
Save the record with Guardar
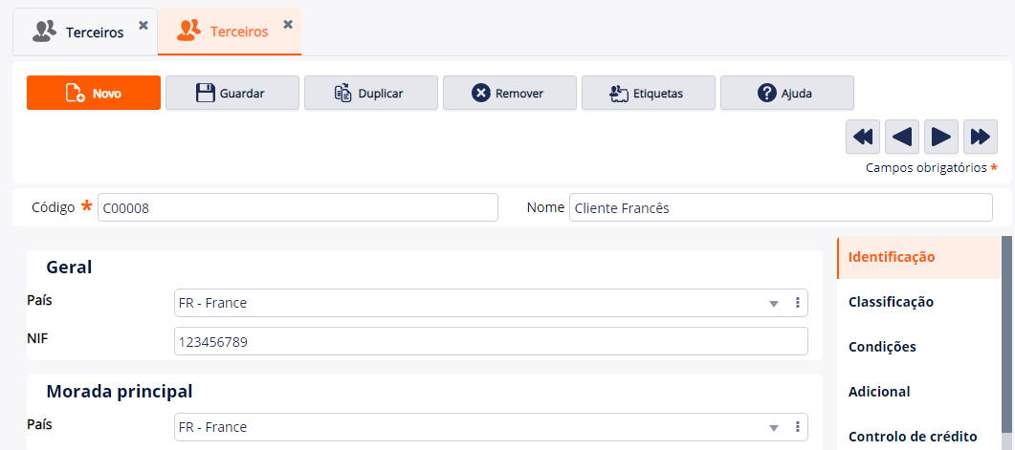click(x=232, y=93)
